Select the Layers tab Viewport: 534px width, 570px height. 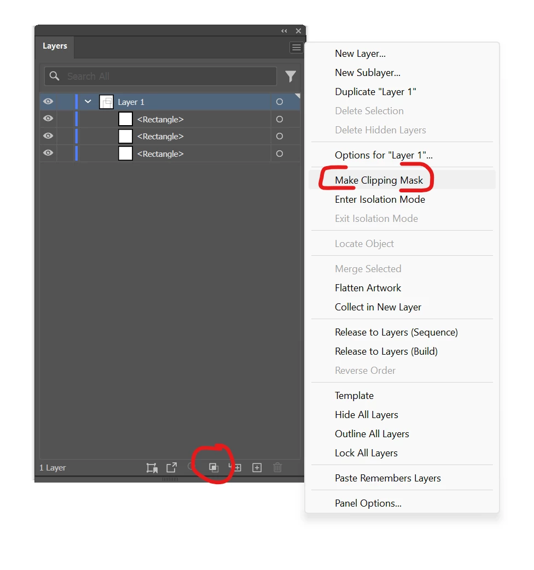click(x=55, y=46)
